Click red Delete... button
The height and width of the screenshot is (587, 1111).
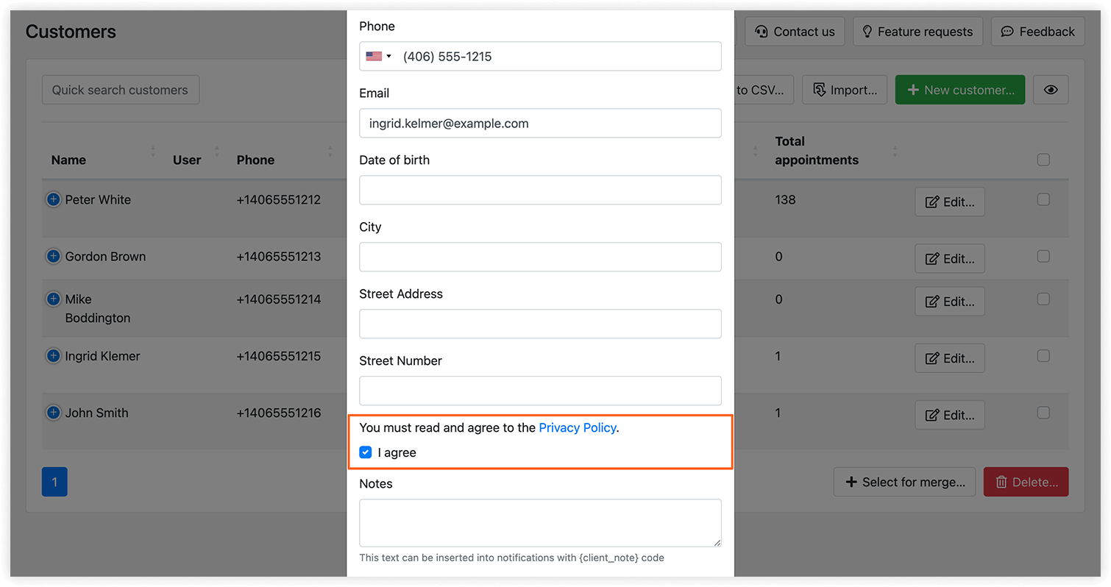[x=1026, y=482]
